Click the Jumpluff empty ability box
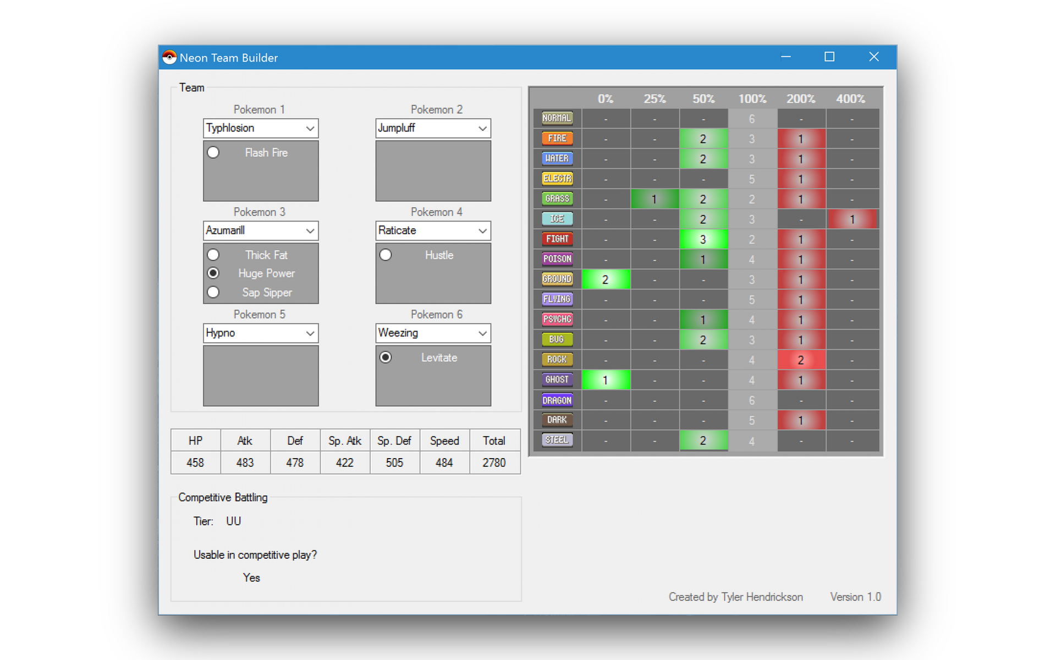The width and height of the screenshot is (1056, 660). point(433,171)
